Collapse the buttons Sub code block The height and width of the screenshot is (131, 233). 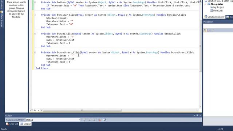[35, 3]
